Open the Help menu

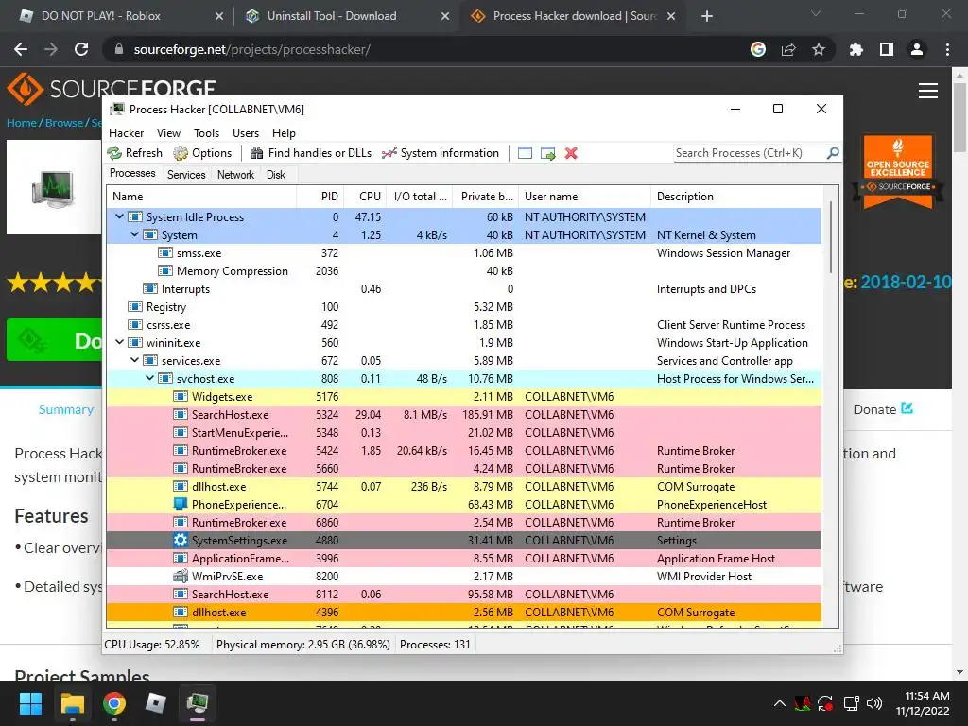coord(284,132)
